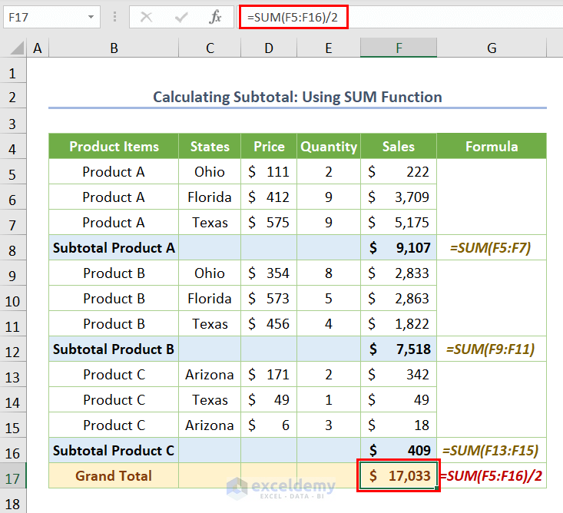Select the Grand Total label cell
563x513 pixels.
click(x=114, y=475)
